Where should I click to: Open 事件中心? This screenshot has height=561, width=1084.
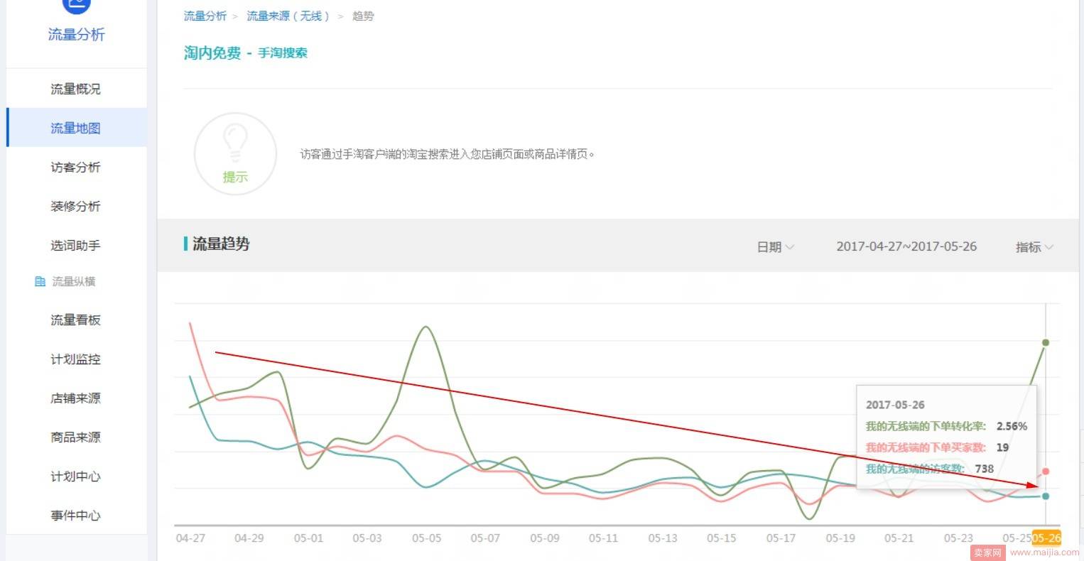coord(75,515)
